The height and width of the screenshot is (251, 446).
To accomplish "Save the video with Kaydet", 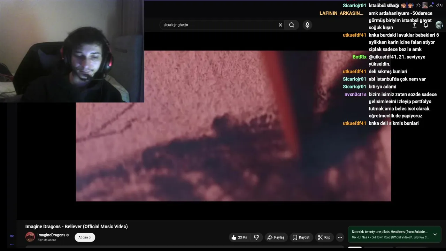I will pos(301,237).
